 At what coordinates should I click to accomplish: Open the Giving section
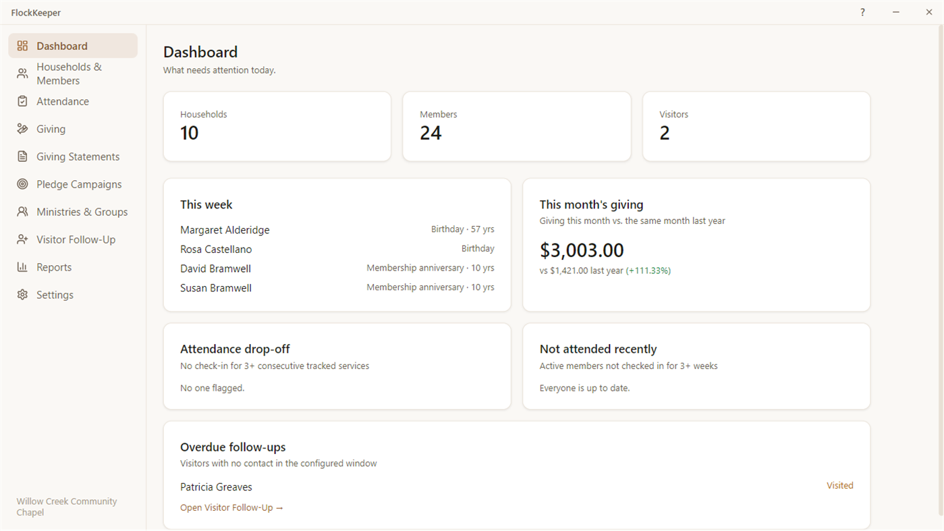pyautogui.click(x=73, y=129)
